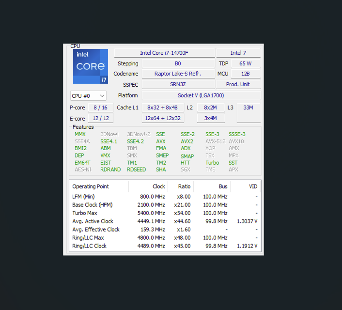Click the VMX feature label
This screenshot has height=310, width=342.
point(105,155)
